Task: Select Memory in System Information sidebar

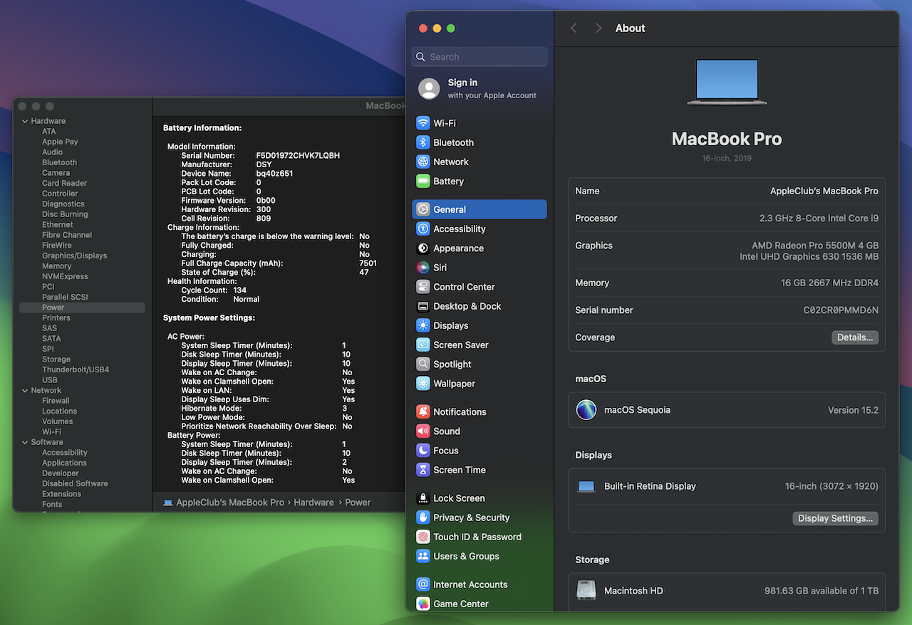Action: [x=57, y=266]
